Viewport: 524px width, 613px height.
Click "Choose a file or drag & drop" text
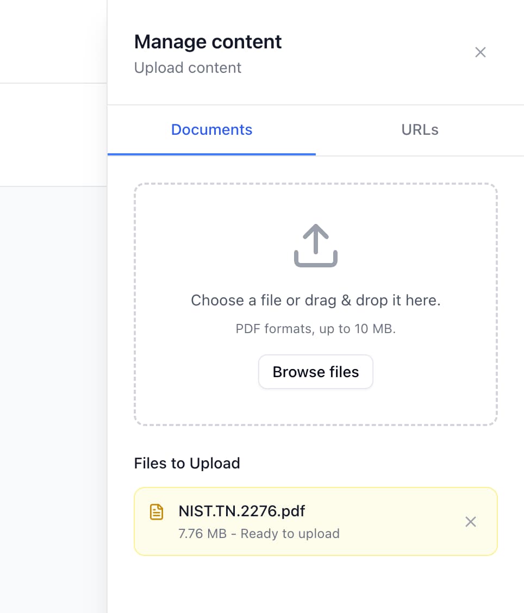click(x=315, y=301)
